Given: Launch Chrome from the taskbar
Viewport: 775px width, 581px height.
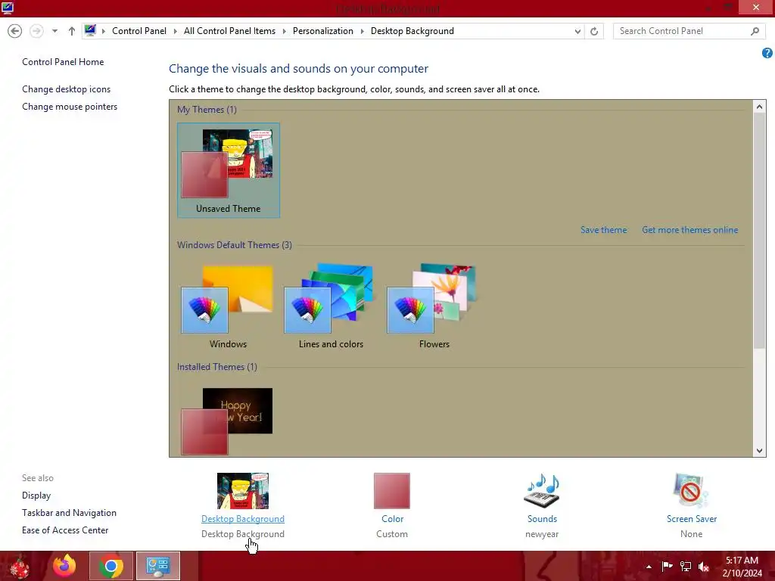Looking at the screenshot, I should (111, 566).
